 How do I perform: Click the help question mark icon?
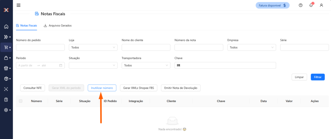point(301,5)
